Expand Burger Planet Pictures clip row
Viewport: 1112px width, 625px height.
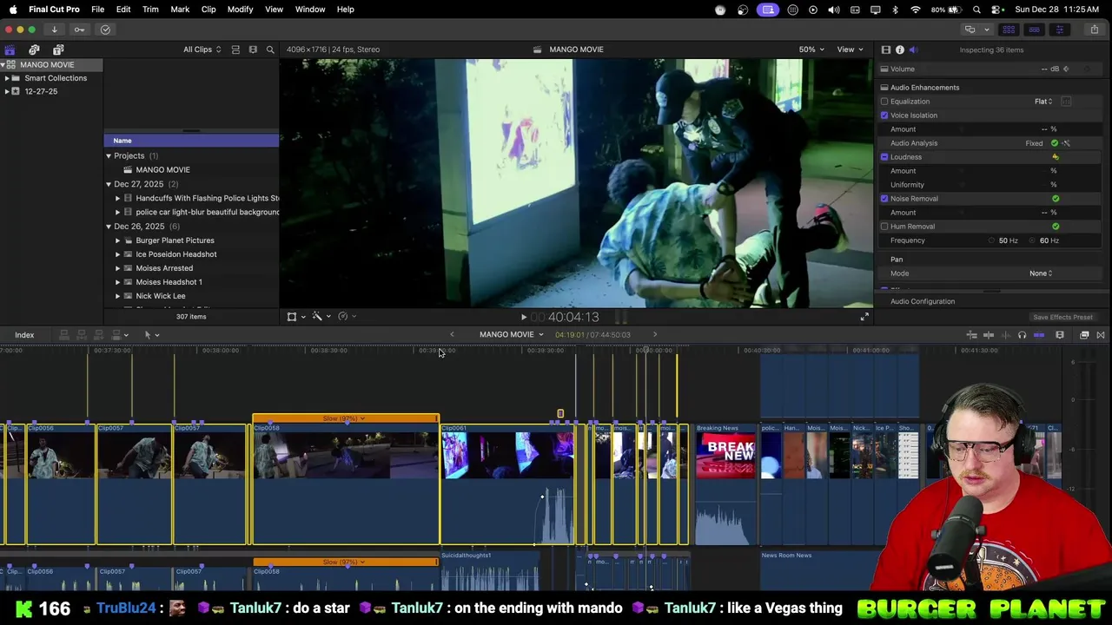pos(117,240)
